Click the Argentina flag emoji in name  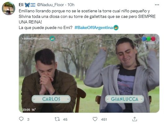tap(33, 5)
